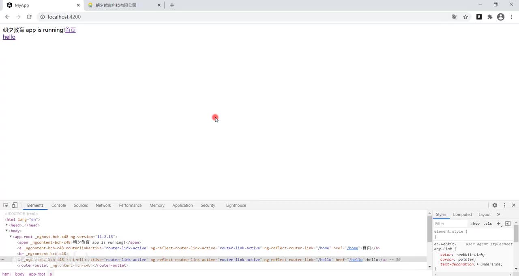
Task: Switch to the Computed tab
Action: coord(462,214)
